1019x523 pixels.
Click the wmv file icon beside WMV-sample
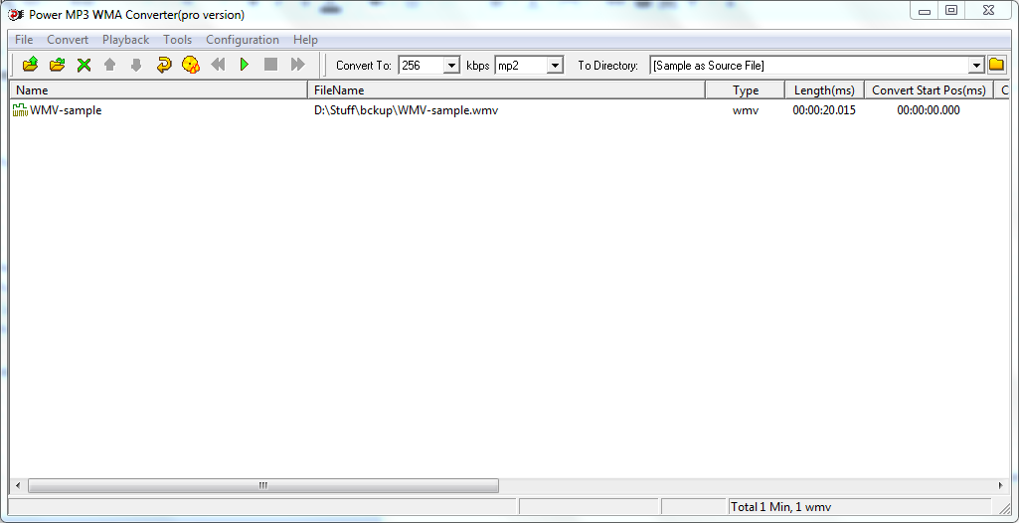click(20, 110)
